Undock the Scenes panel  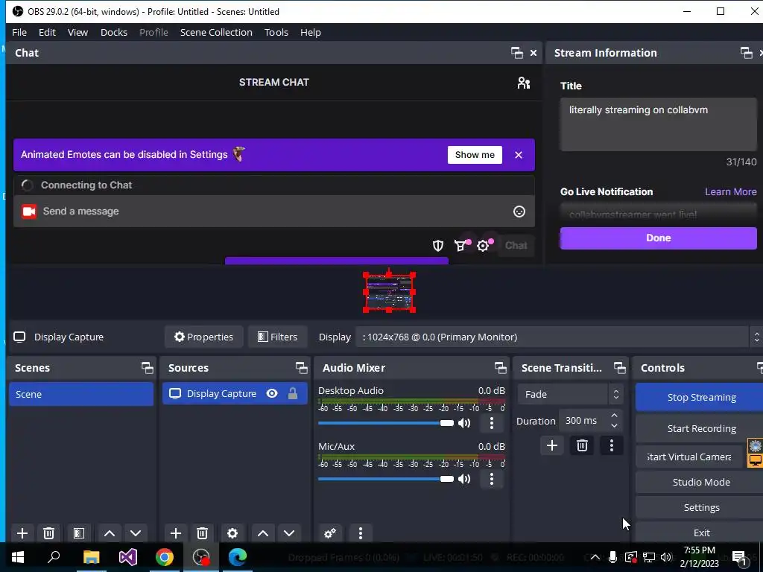tap(147, 368)
